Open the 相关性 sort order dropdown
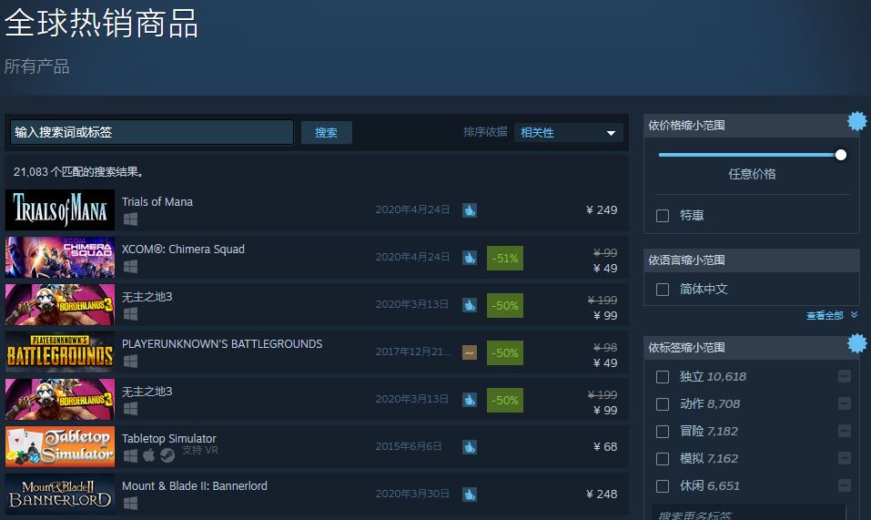The height and width of the screenshot is (520, 871). point(568,133)
